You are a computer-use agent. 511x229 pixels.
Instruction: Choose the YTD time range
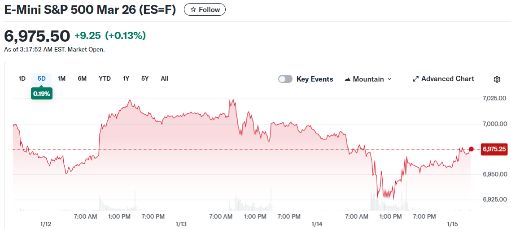[x=105, y=78]
